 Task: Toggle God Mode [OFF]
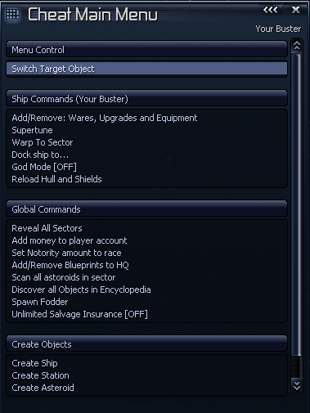tap(44, 167)
